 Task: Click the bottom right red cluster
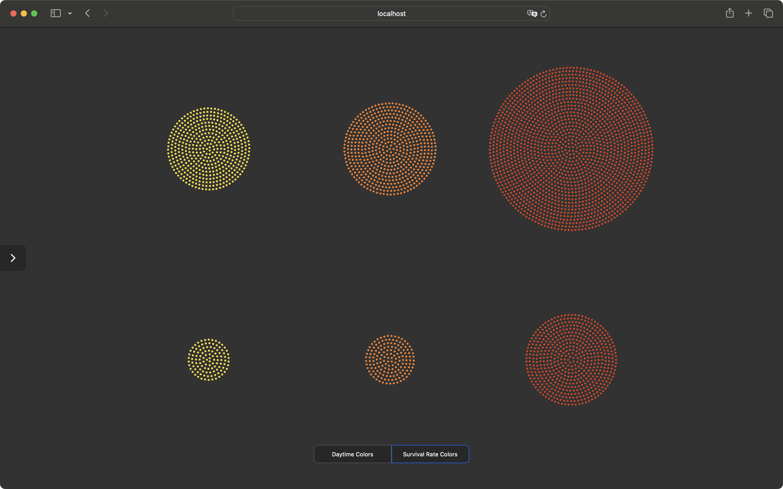tap(571, 360)
